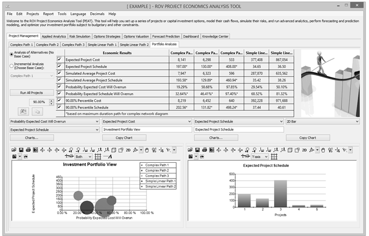Screen dimensions: 369x236
Task: Toggle the Simulated Average Project Schedule checkbox
Action: 59,80
